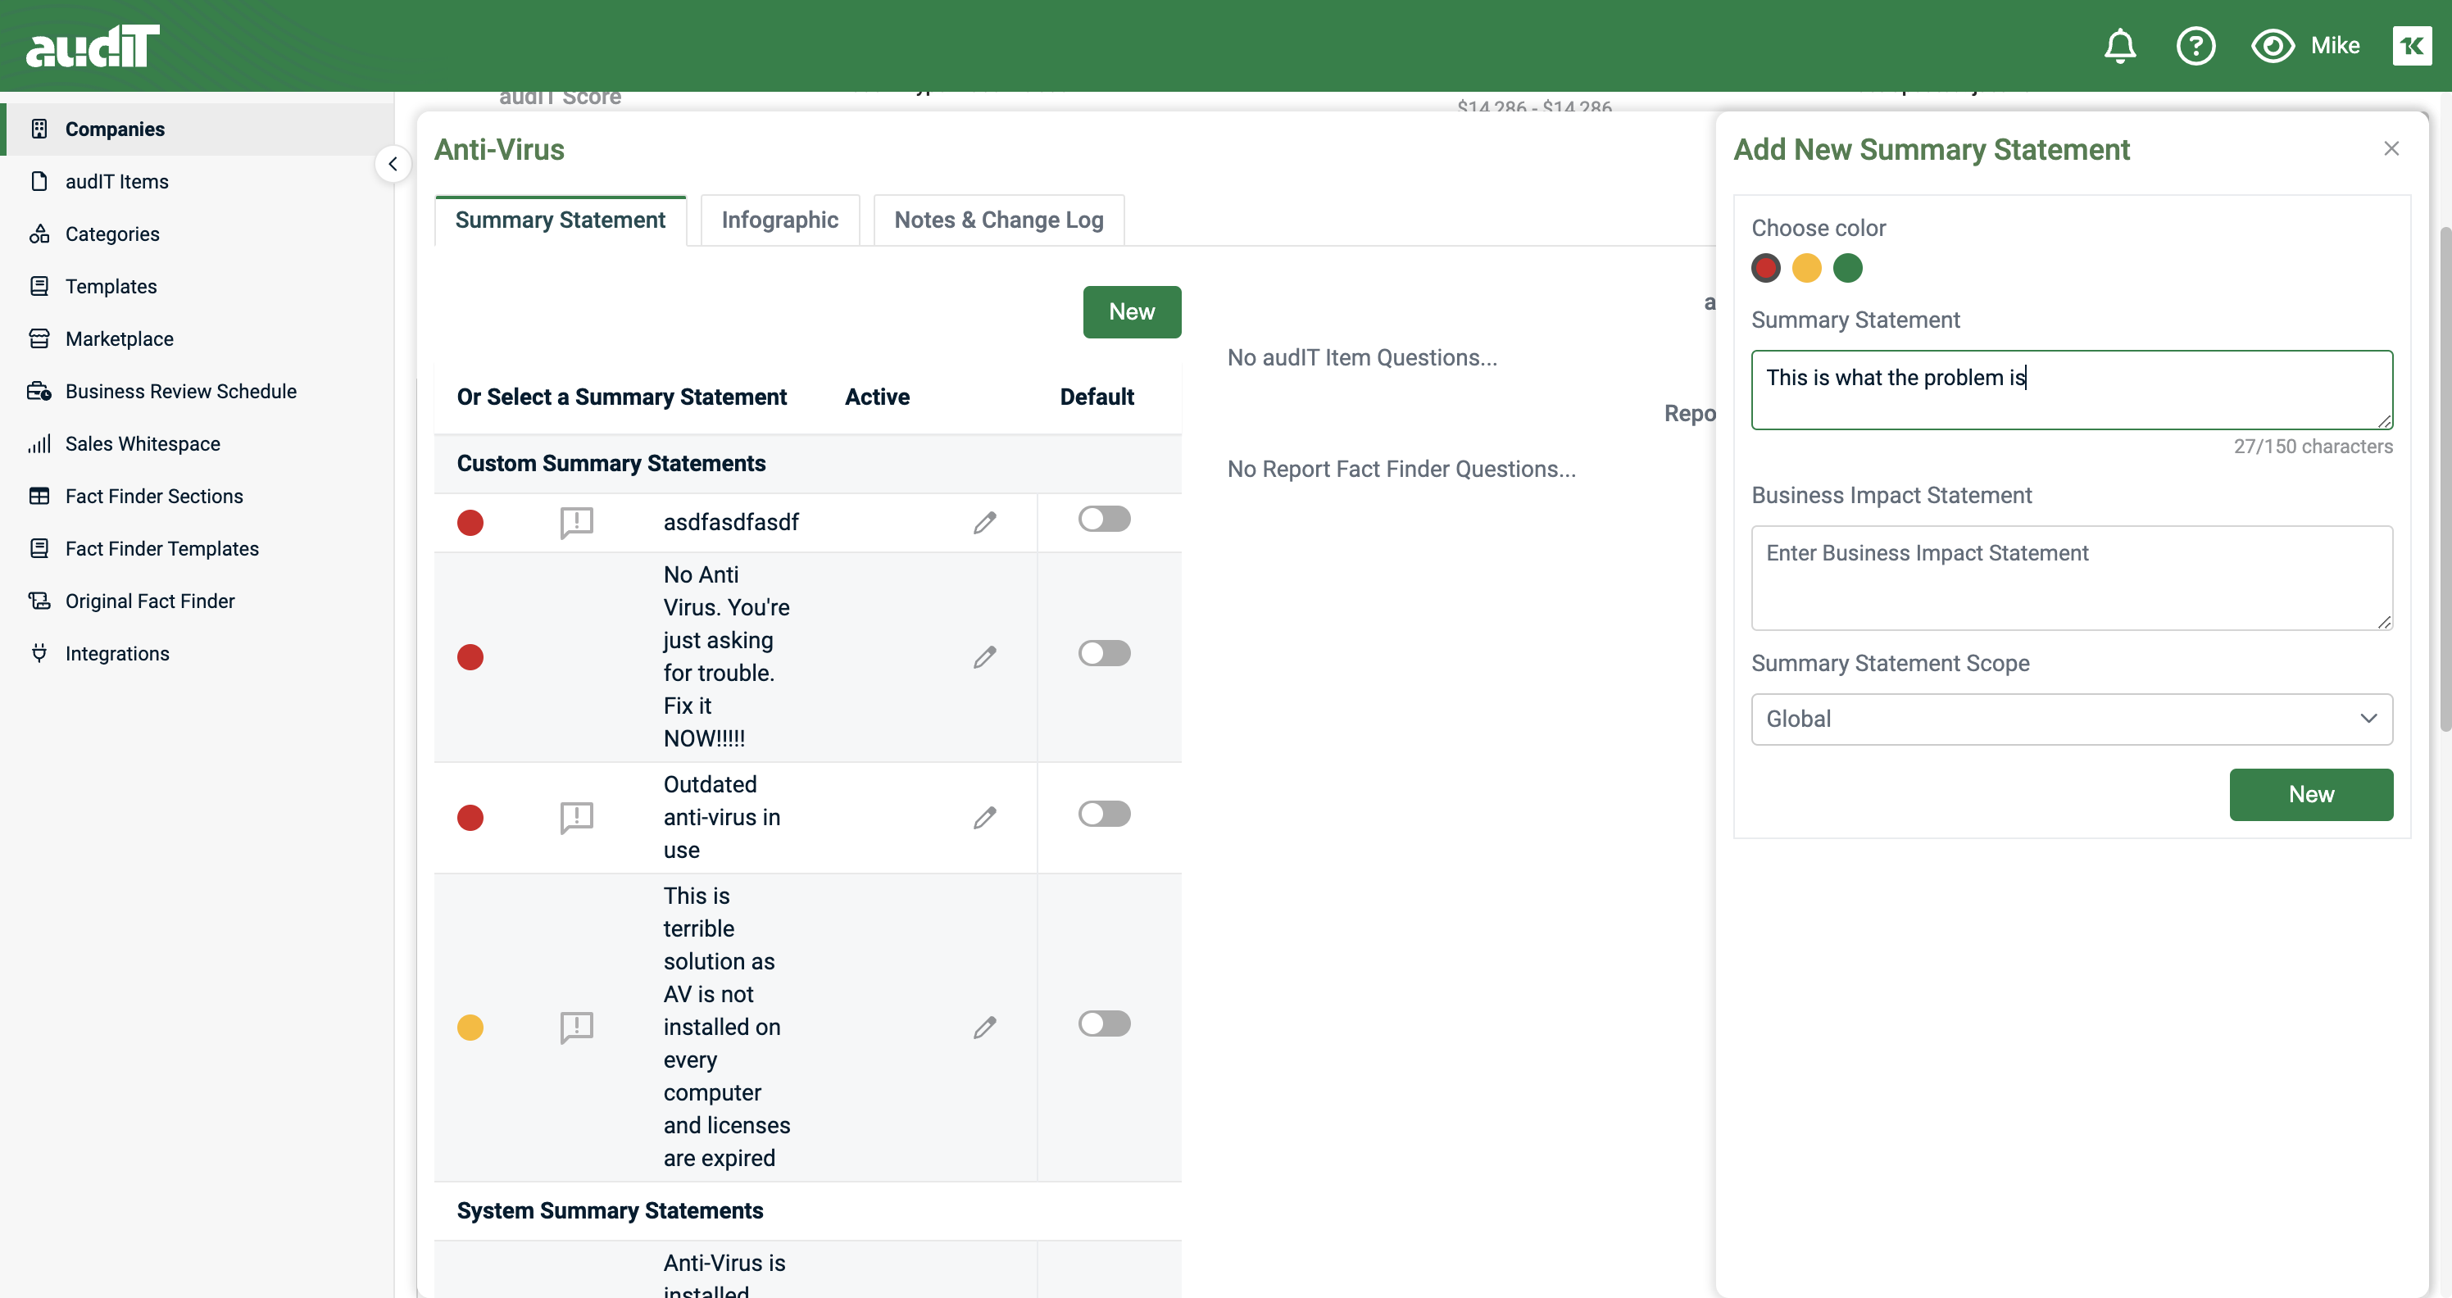Click the audIT logo
Screen dimensions: 2452x1298
(93, 46)
